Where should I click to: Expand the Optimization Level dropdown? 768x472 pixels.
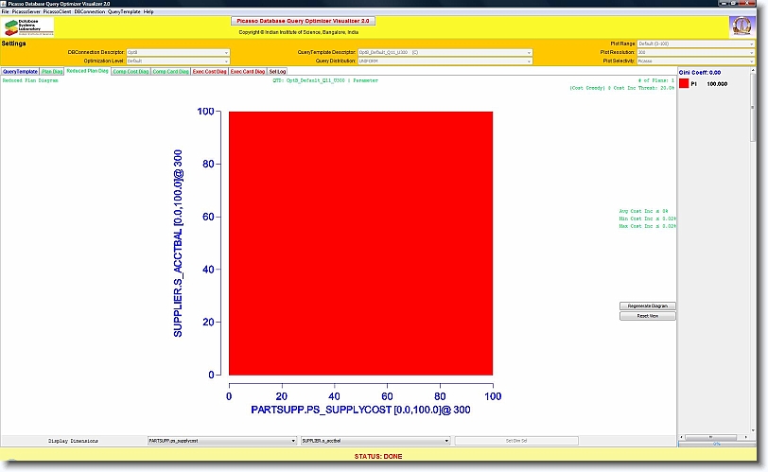[178, 61]
